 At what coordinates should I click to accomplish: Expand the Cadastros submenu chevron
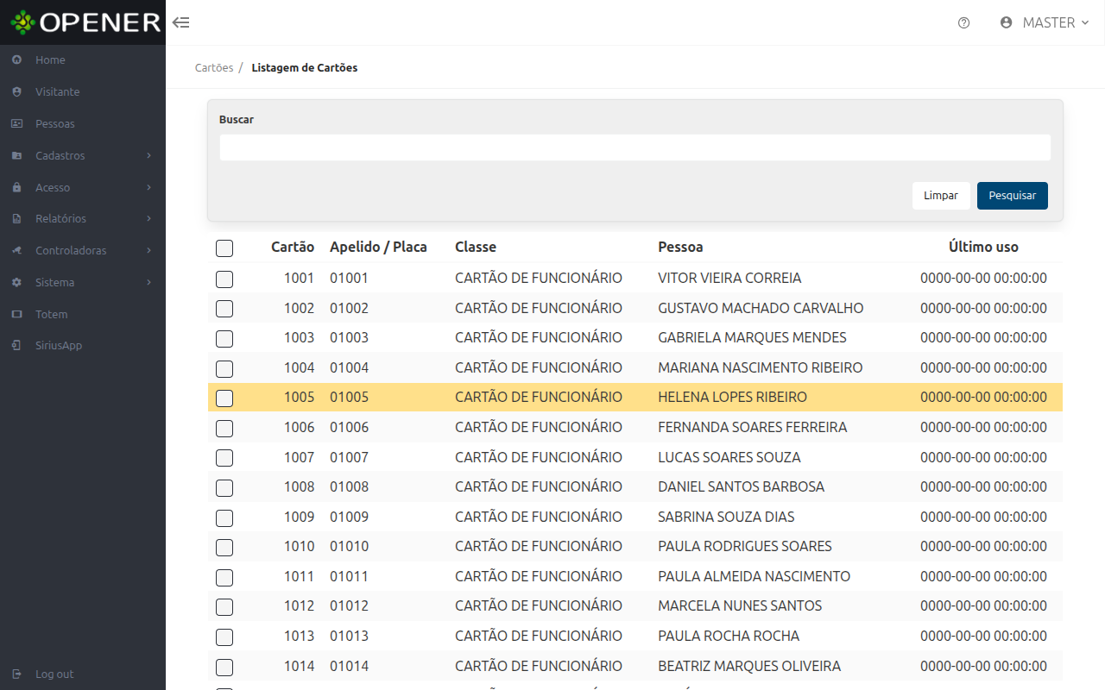coord(149,155)
